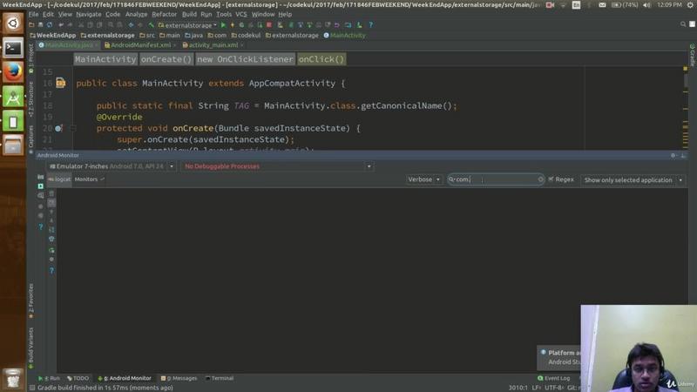Clear the logcat search field text

click(x=540, y=179)
